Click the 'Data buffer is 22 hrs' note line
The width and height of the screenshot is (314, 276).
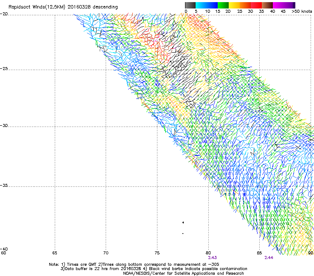[154, 269]
